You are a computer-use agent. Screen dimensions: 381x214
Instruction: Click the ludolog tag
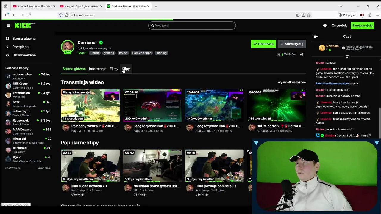pyautogui.click(x=162, y=53)
